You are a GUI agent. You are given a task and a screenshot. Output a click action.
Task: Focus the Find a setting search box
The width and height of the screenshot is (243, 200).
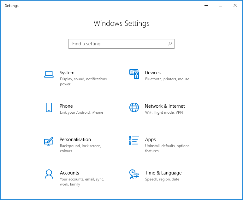[x=121, y=44]
